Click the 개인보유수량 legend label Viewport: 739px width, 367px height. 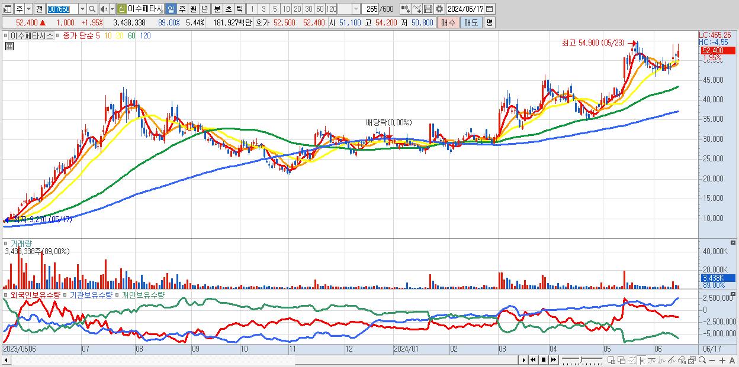pyautogui.click(x=142, y=294)
